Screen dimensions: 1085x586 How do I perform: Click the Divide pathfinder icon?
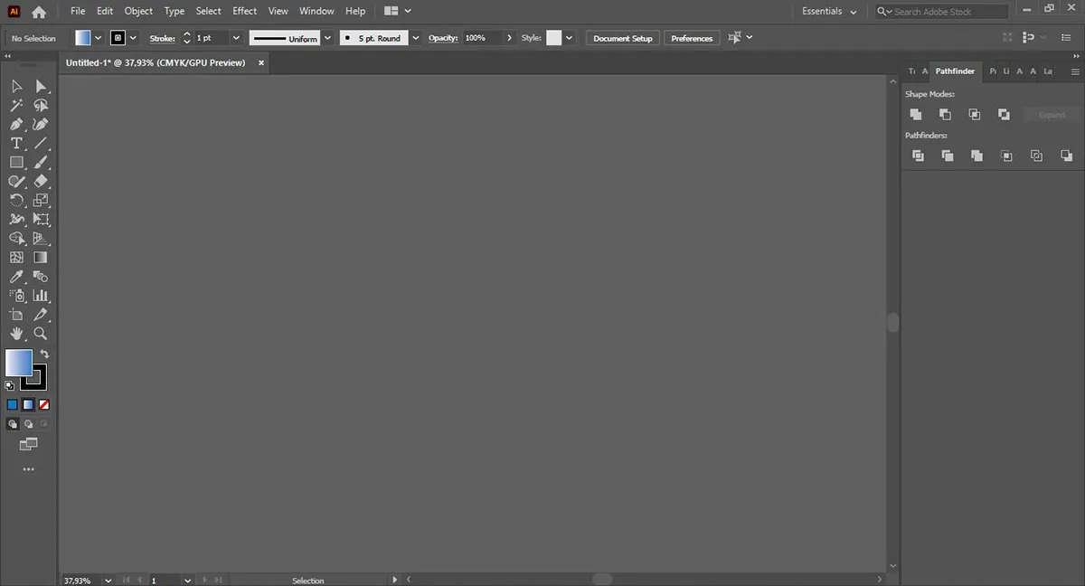[x=919, y=156]
